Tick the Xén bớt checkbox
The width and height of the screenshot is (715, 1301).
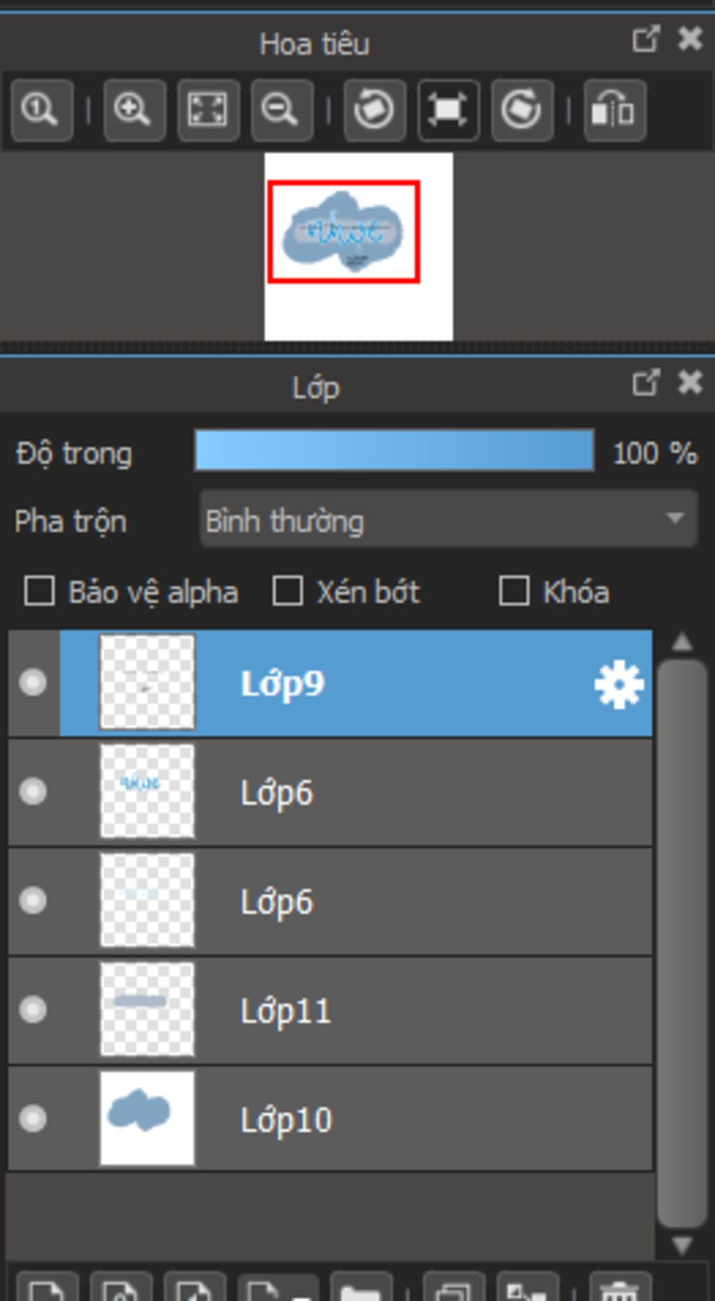[288, 591]
